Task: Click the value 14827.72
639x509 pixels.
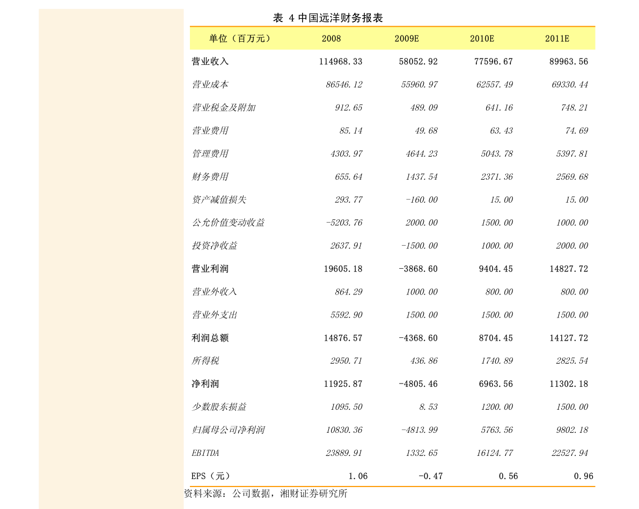Action: tap(569, 269)
